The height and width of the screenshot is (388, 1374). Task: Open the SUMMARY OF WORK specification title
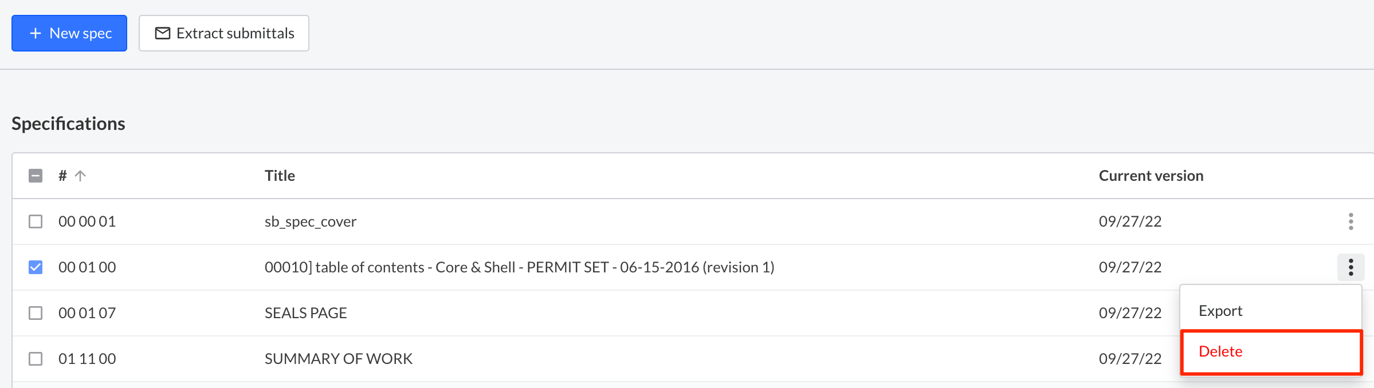point(338,359)
